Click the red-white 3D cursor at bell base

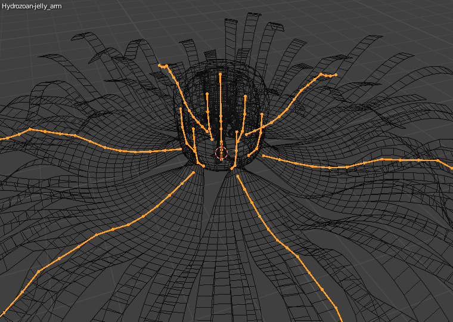[x=221, y=153]
